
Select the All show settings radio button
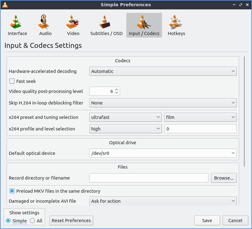pos(33,221)
